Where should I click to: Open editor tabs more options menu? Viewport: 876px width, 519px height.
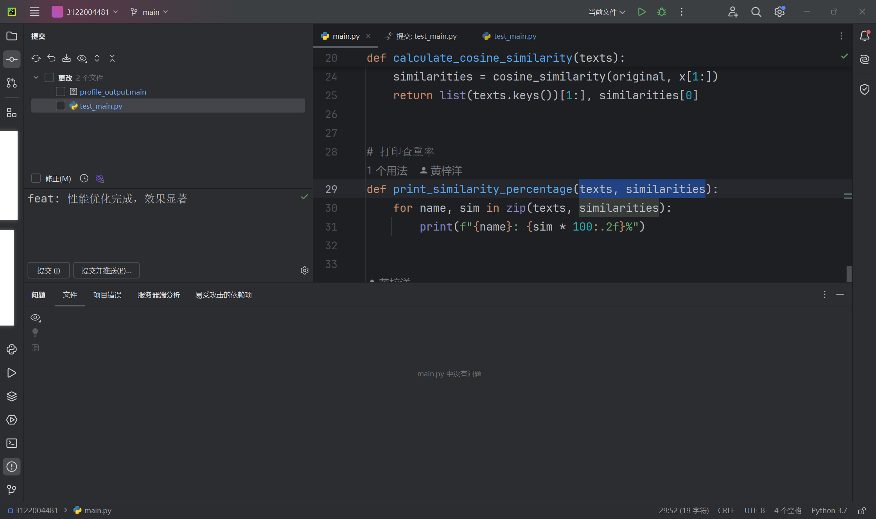click(841, 36)
